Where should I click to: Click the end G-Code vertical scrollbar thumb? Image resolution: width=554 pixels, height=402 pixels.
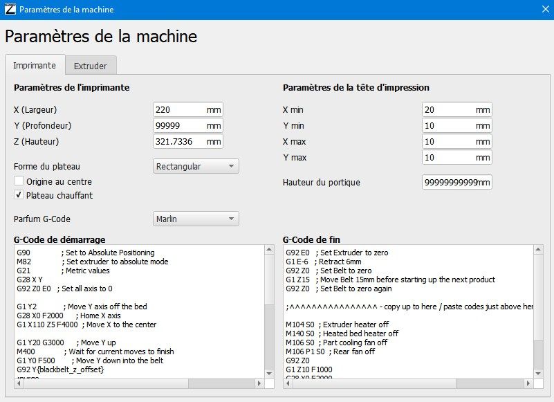click(x=538, y=298)
